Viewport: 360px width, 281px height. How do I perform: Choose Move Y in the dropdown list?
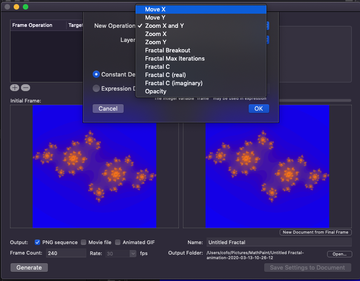point(201,18)
